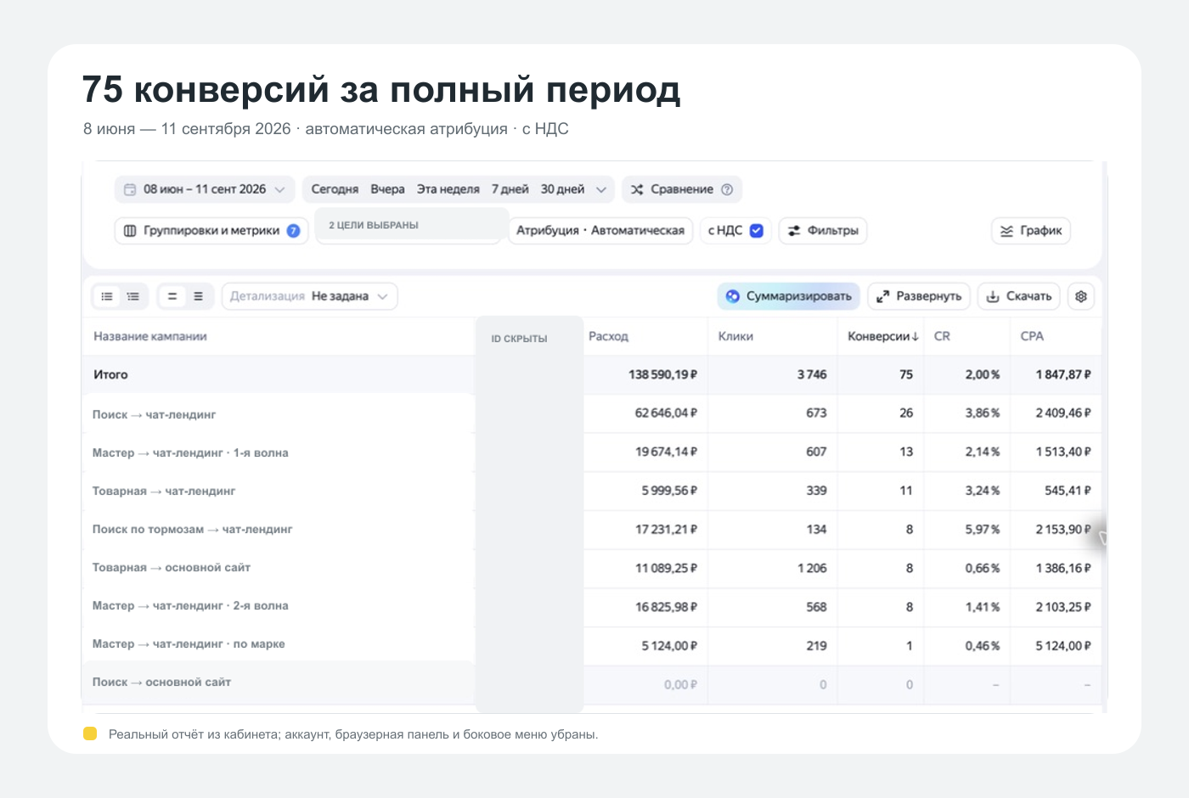The width and height of the screenshot is (1189, 798).
Task: Select the 30 дней quick period
Action: tap(562, 189)
